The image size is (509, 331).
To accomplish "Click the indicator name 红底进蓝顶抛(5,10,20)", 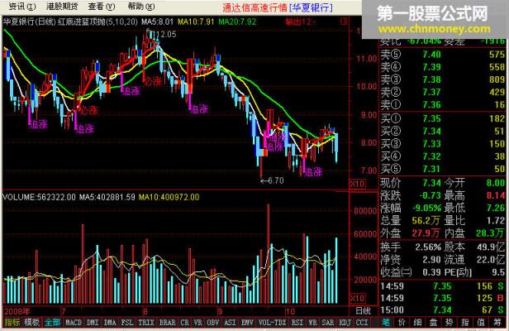I will coord(98,22).
